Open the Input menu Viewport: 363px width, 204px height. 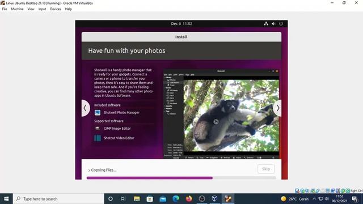coord(42,9)
